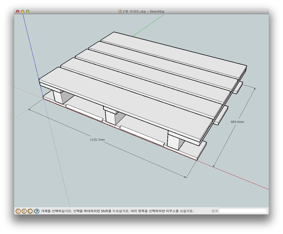Select the 889.0mm dimension label
Image resolution: width=283 pixels, height=234 pixels.
point(237,122)
